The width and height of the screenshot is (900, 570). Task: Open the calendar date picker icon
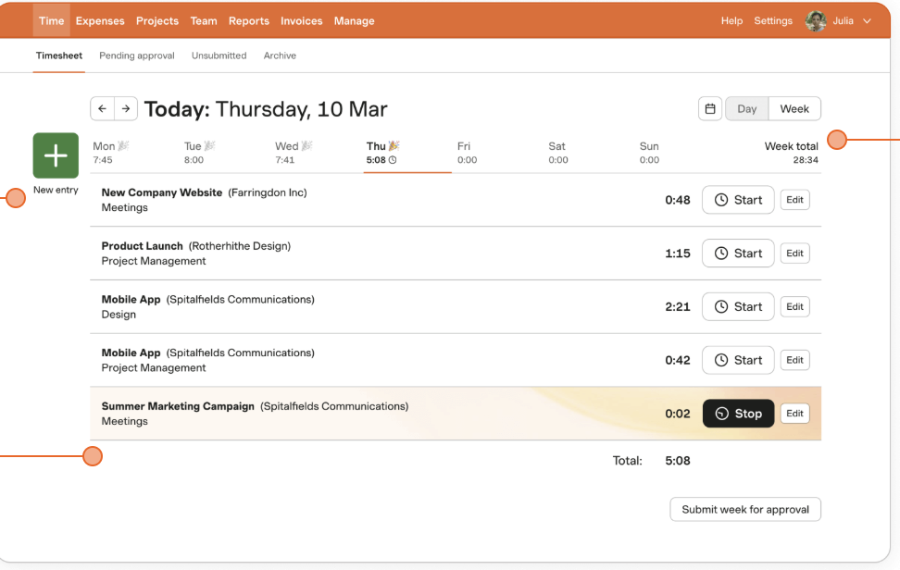pos(710,108)
